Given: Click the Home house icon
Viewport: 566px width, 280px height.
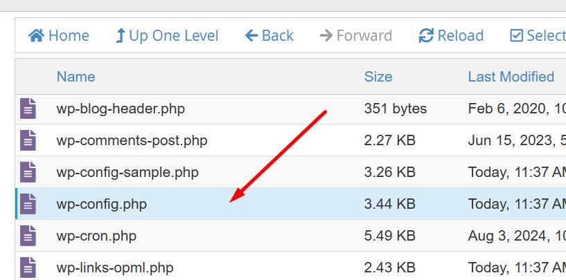Looking at the screenshot, I should 36,35.
